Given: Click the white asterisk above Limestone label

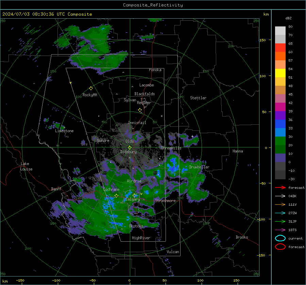Looking at the screenshot, I should point(64,128).
